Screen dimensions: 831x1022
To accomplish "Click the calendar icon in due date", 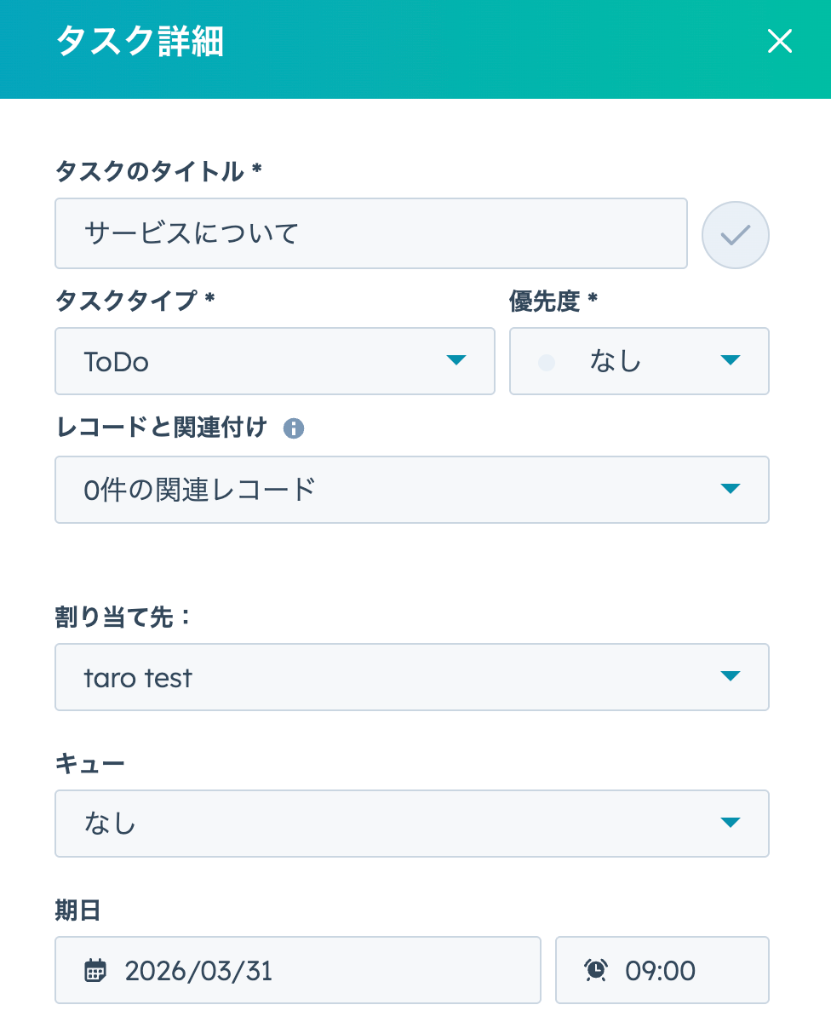I will pyautogui.click(x=95, y=970).
